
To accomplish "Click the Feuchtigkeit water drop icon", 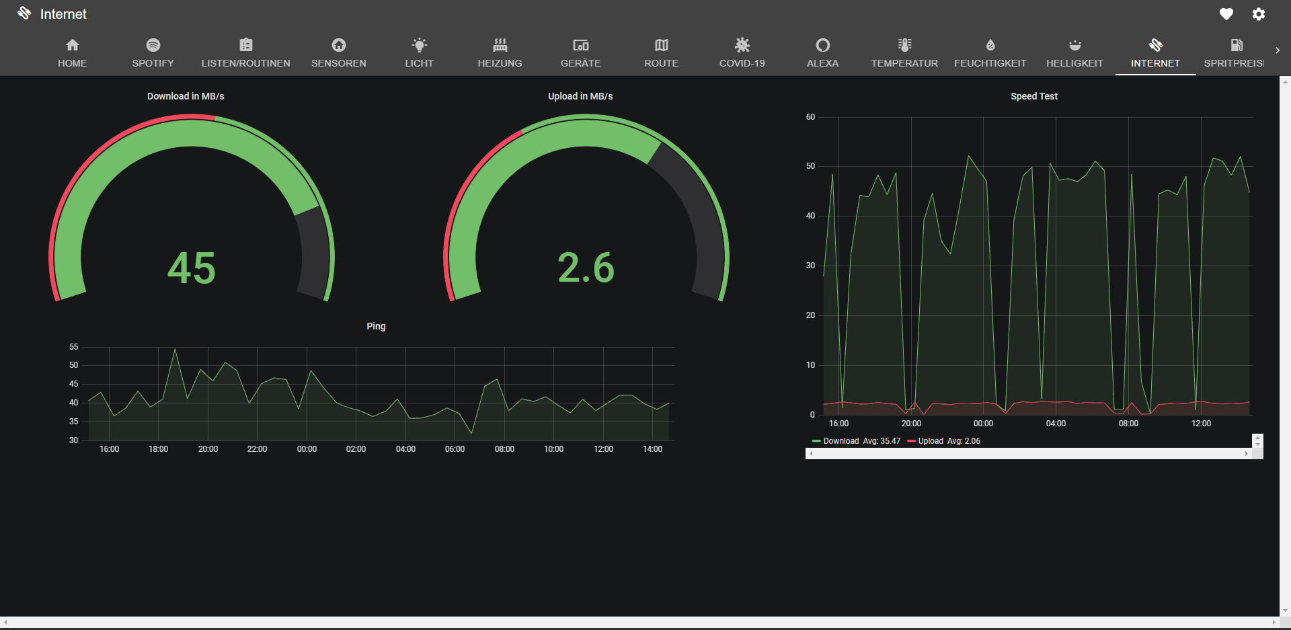I will pos(990,45).
